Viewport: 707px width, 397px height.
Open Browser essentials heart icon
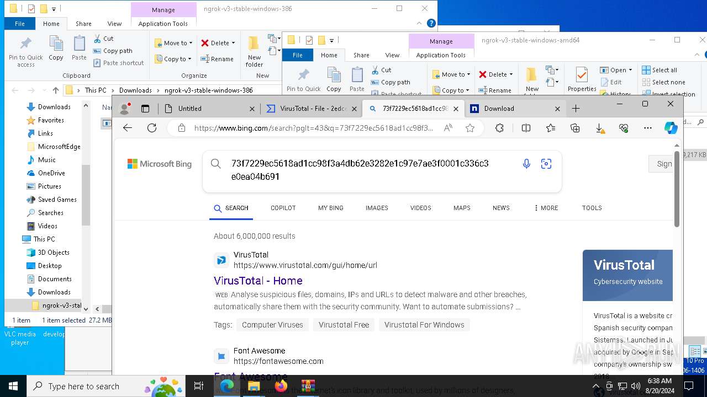point(624,128)
